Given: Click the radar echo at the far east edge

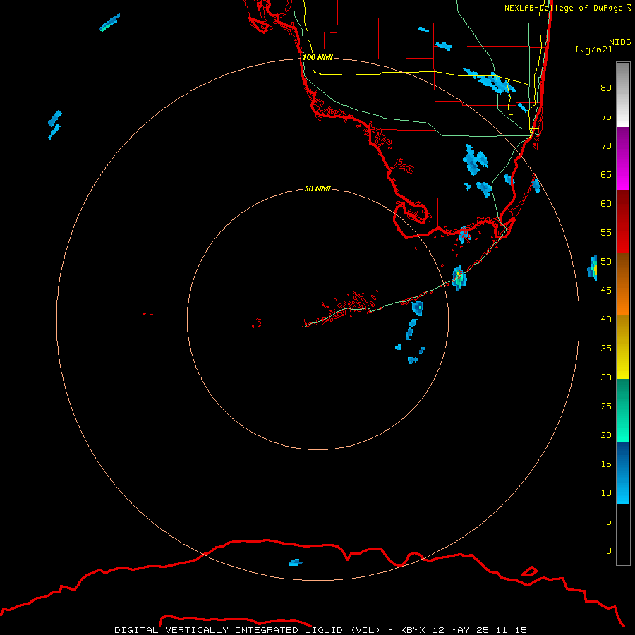Looking at the screenshot, I should coord(593,267).
